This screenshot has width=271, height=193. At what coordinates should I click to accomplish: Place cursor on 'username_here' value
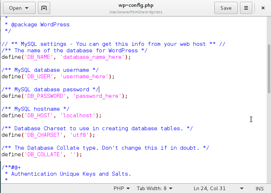[x=84, y=76]
